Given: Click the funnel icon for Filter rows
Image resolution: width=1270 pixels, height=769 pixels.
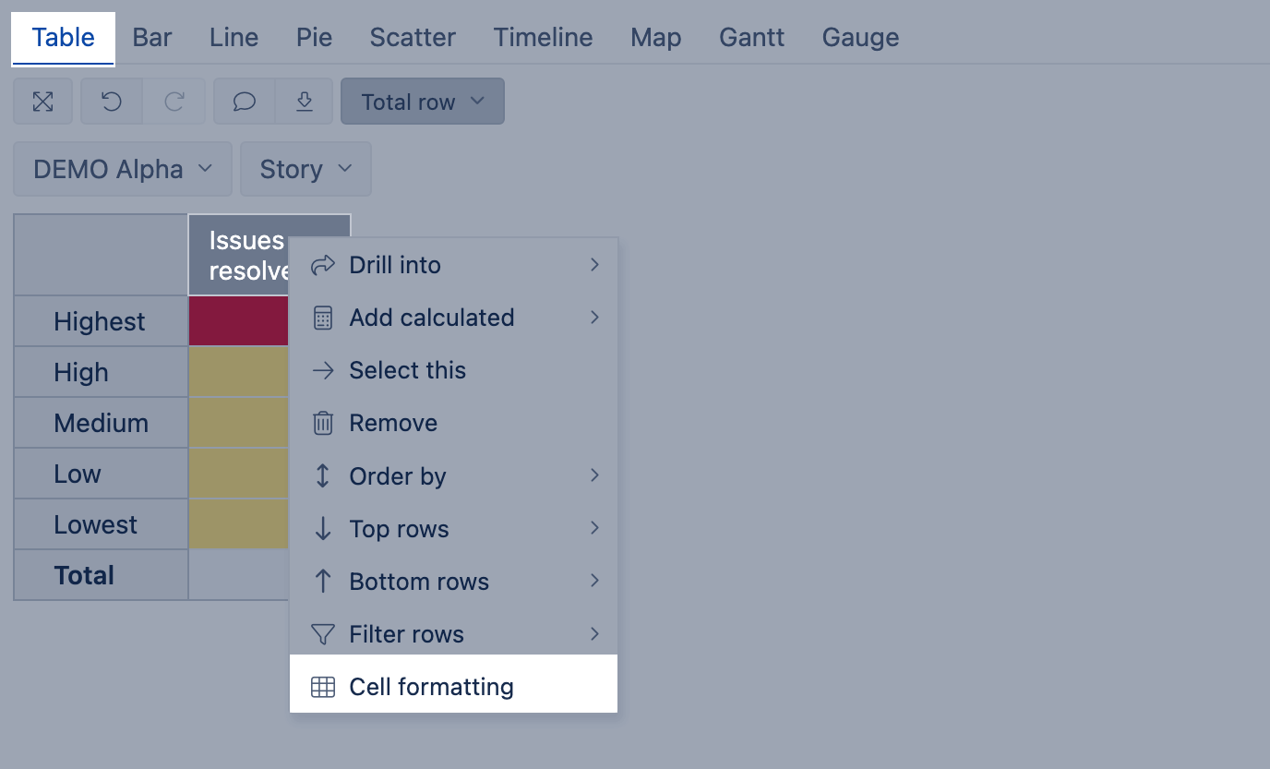Looking at the screenshot, I should pos(322,634).
